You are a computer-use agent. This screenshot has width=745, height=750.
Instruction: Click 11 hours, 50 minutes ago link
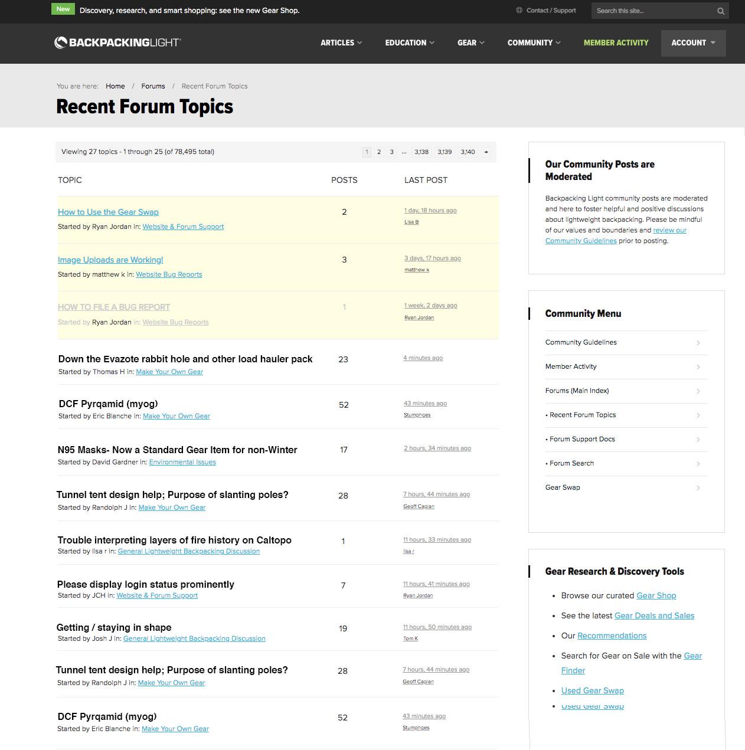pos(437,627)
